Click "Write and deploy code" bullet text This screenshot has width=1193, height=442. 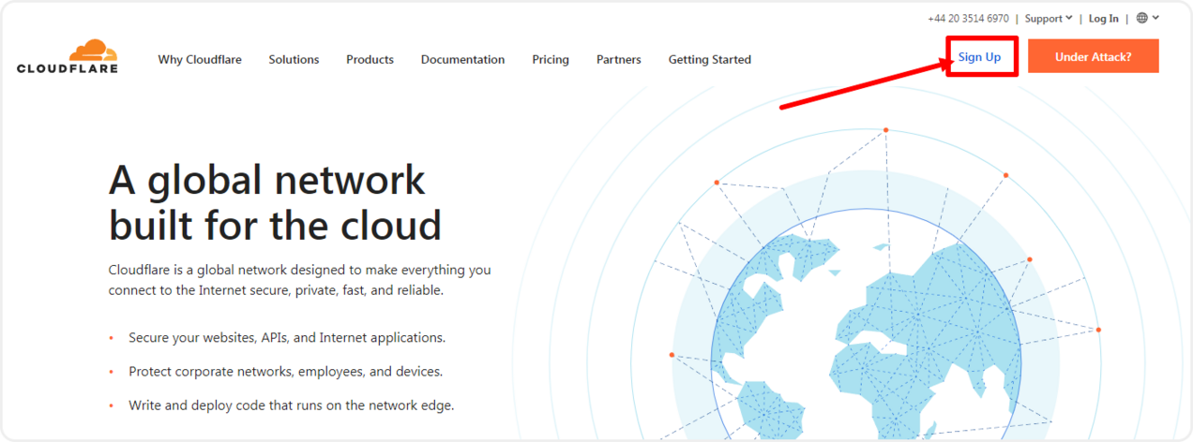tap(292, 405)
